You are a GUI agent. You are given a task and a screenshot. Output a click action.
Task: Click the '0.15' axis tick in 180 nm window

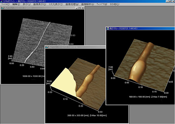click(x=154, y=92)
